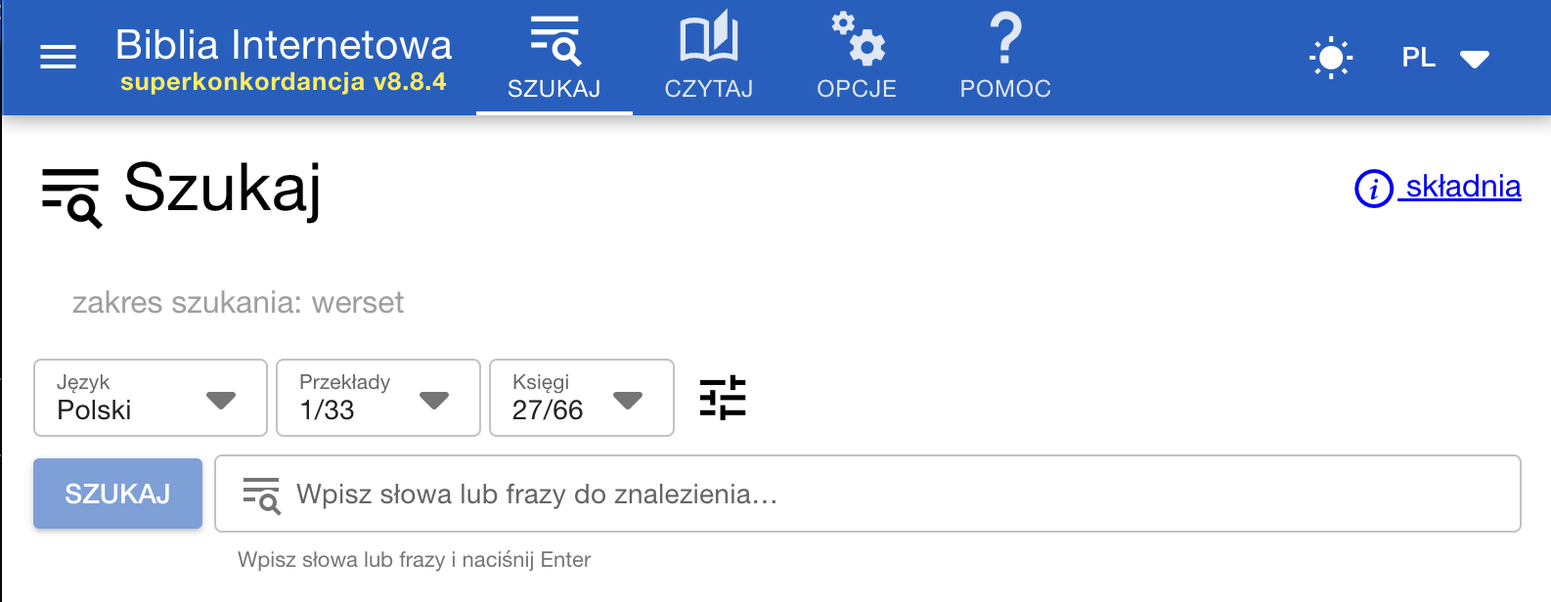Image resolution: width=1551 pixels, height=602 pixels.
Task: Click the gears icon above OPCJE
Action: click(858, 39)
